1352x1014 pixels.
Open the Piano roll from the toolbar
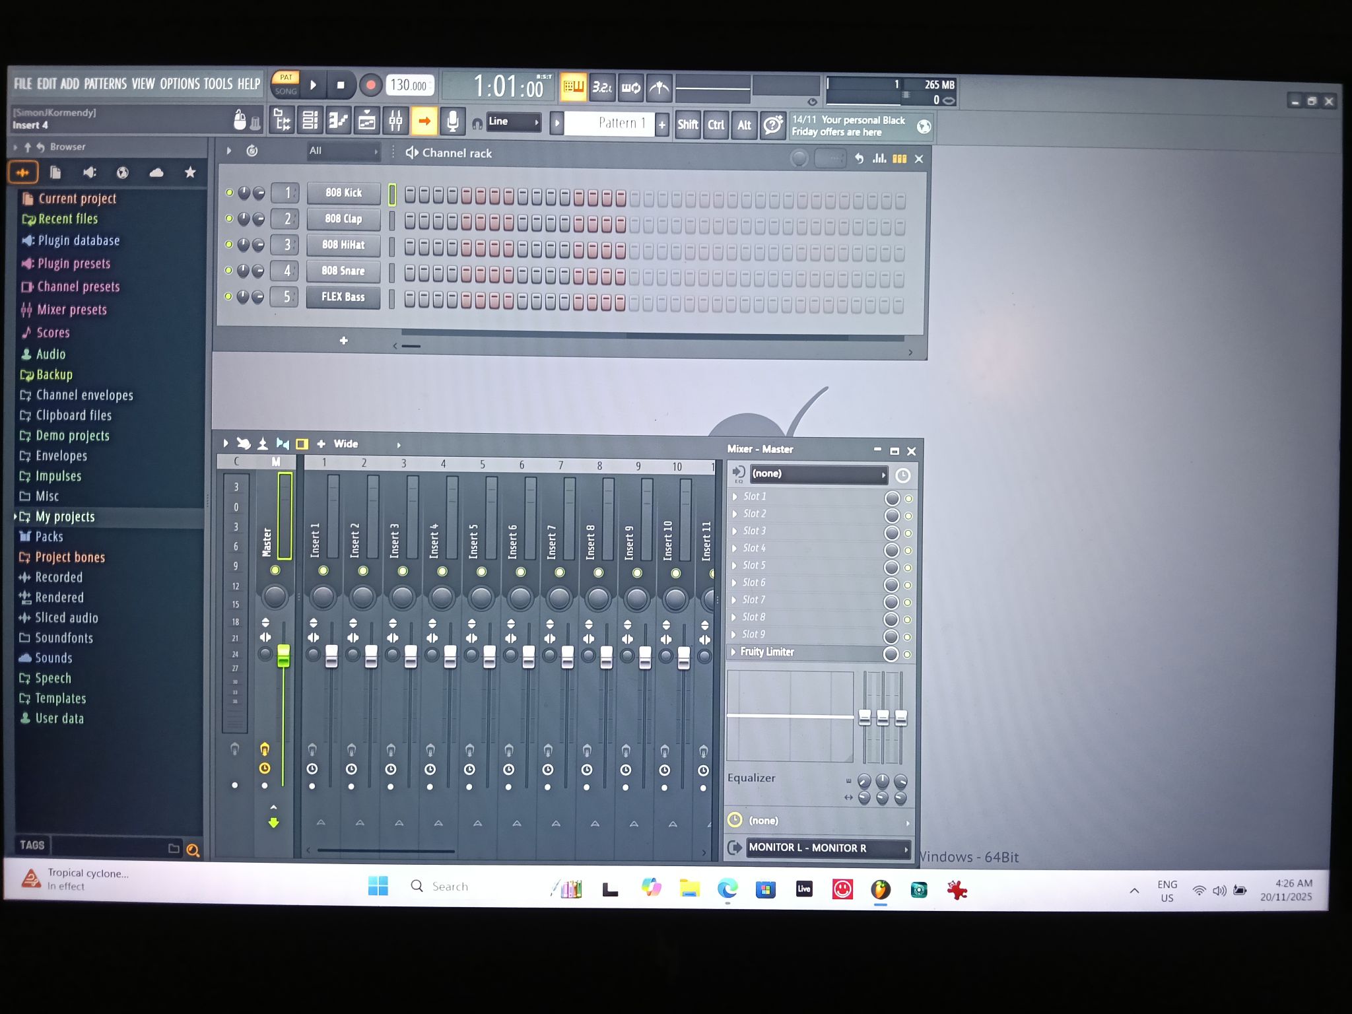[338, 121]
